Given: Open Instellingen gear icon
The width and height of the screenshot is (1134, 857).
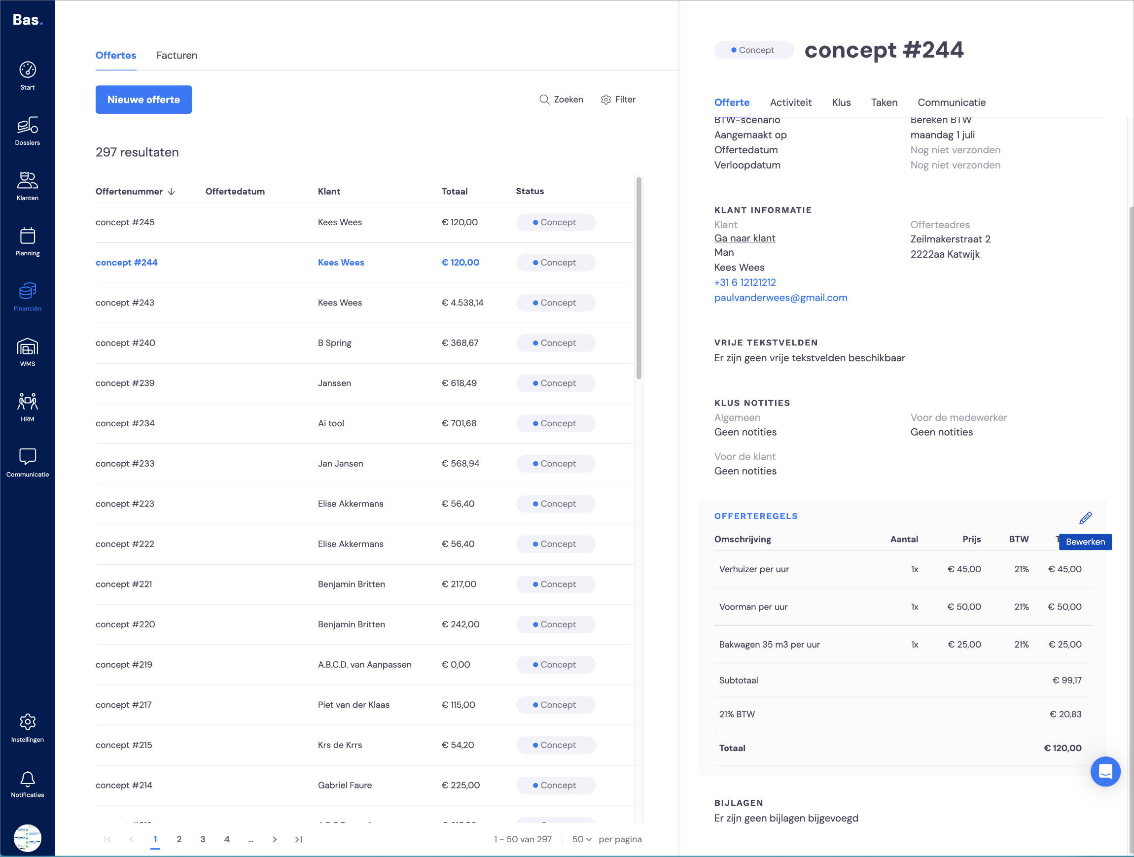Looking at the screenshot, I should pyautogui.click(x=27, y=721).
